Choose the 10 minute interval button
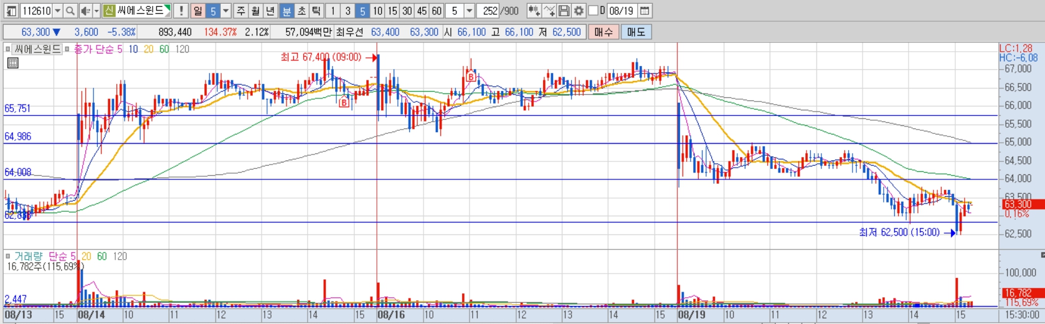The width and height of the screenshot is (1045, 324). (x=378, y=11)
